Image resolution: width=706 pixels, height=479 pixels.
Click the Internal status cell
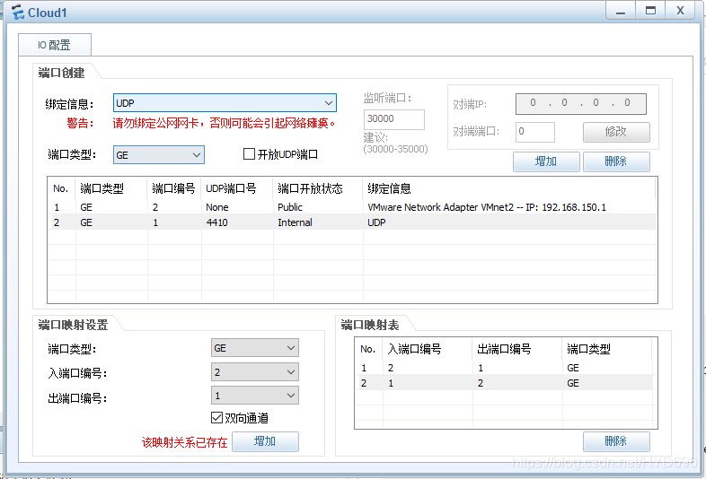295,222
